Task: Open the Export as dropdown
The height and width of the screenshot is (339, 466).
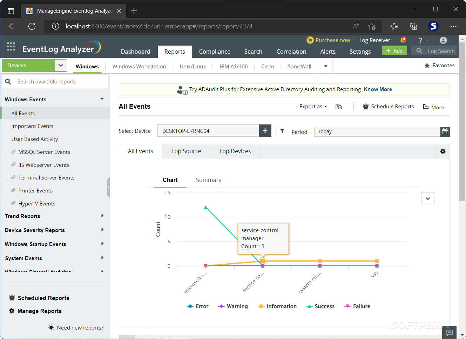Action: pos(313,107)
